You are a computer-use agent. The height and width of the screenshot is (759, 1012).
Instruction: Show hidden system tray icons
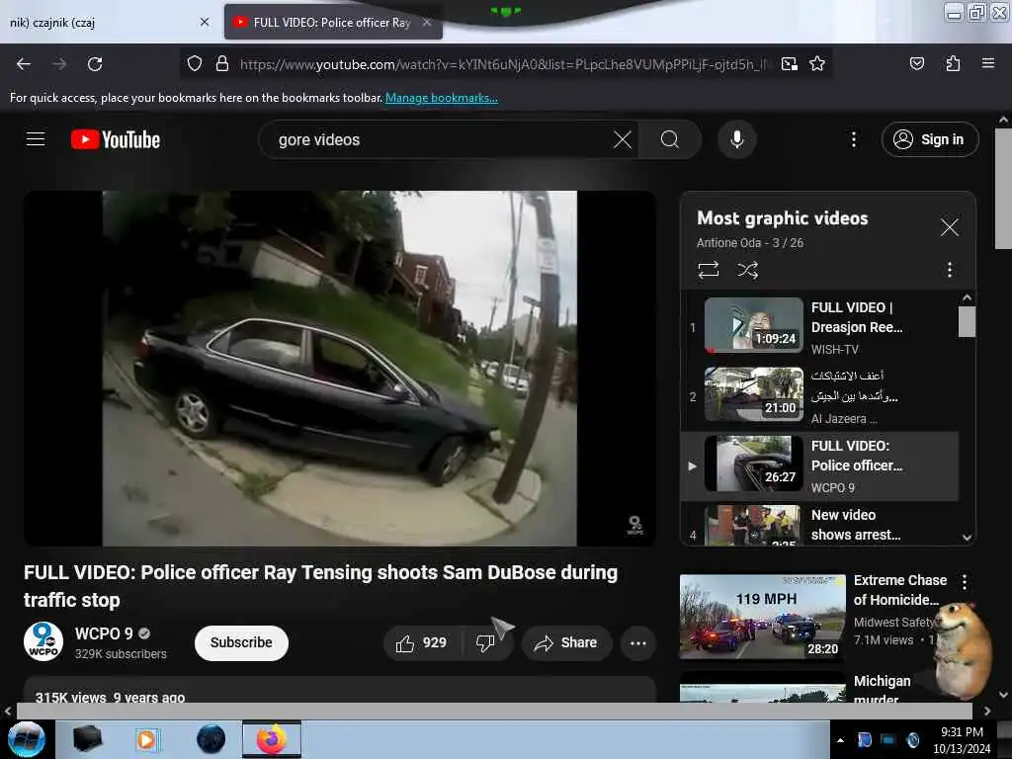click(840, 740)
